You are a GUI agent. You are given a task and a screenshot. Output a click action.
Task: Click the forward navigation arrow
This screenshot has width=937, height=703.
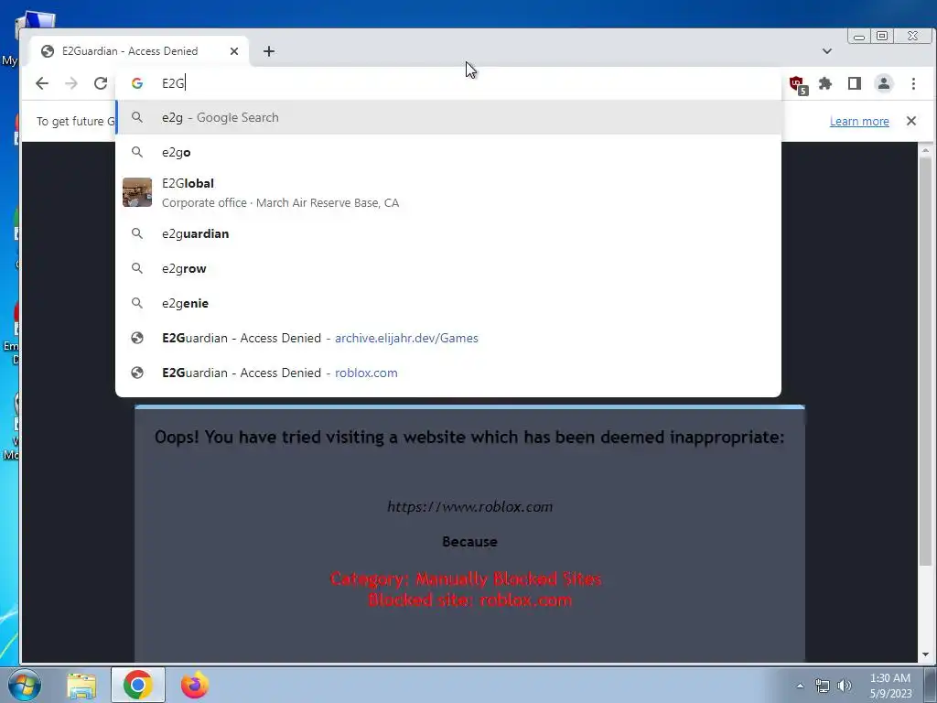point(71,83)
